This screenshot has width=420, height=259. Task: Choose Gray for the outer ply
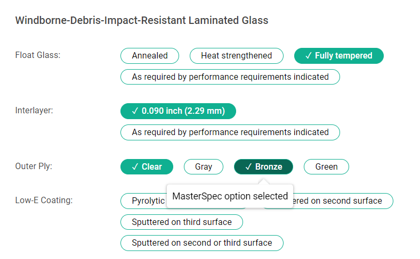click(204, 166)
